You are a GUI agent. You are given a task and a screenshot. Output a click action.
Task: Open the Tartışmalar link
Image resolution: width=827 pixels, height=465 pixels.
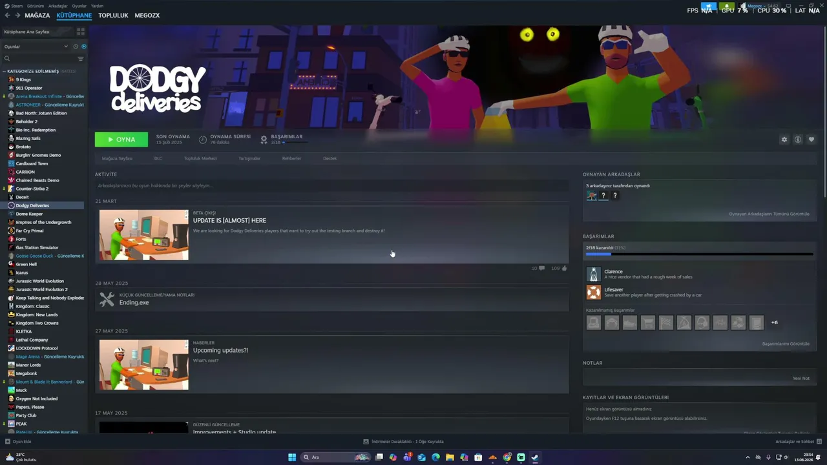pos(249,158)
